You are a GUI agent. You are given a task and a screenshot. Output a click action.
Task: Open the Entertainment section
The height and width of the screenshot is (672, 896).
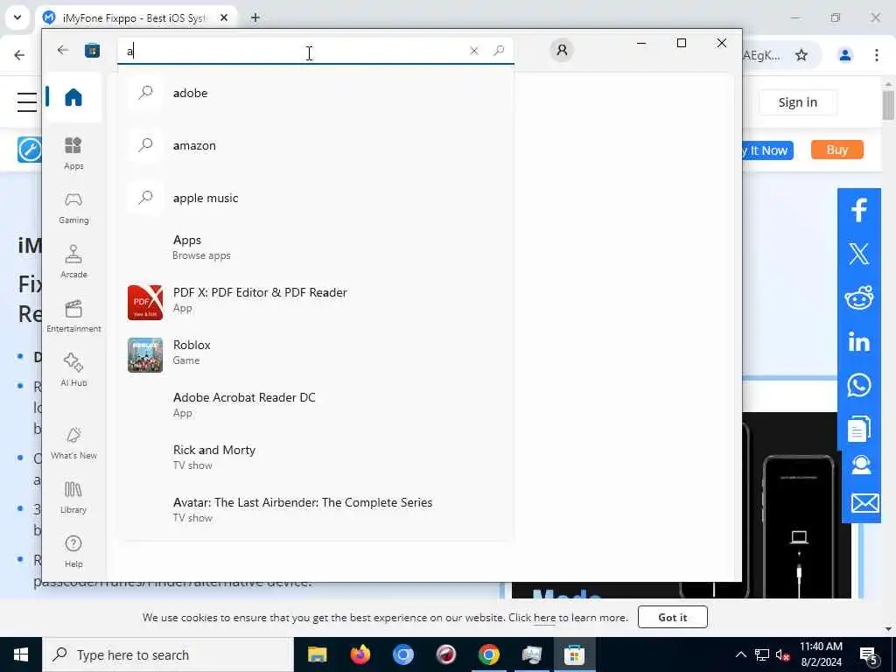(73, 316)
